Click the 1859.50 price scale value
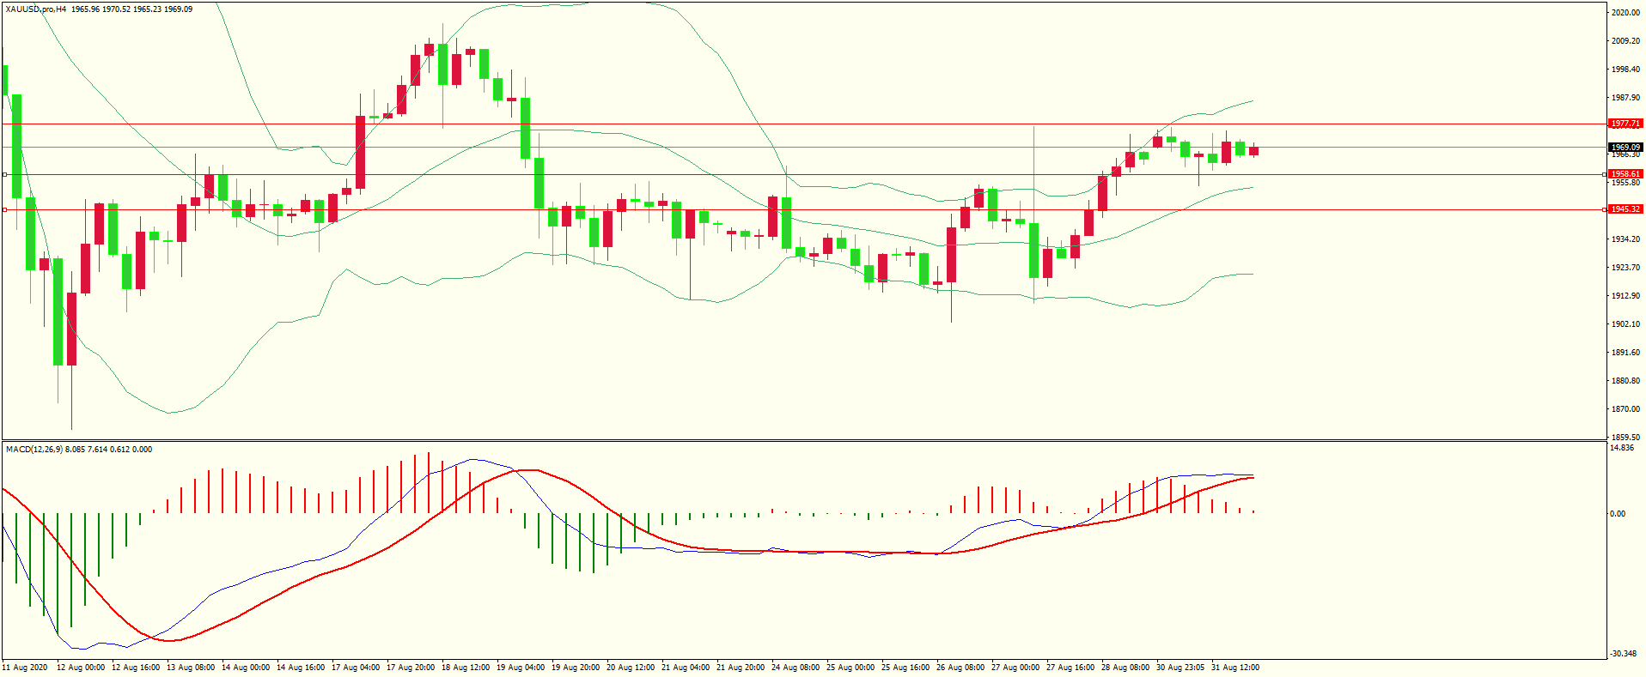This screenshot has width=1646, height=677. coord(1625,437)
